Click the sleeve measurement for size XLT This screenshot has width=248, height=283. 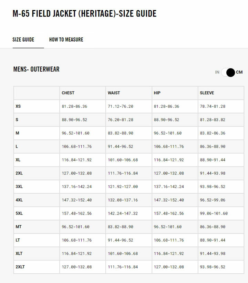(213, 254)
